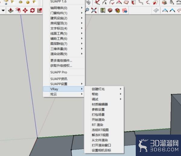
Task: Click the red roof-shaped toolbar icon
Action: (119, 2)
